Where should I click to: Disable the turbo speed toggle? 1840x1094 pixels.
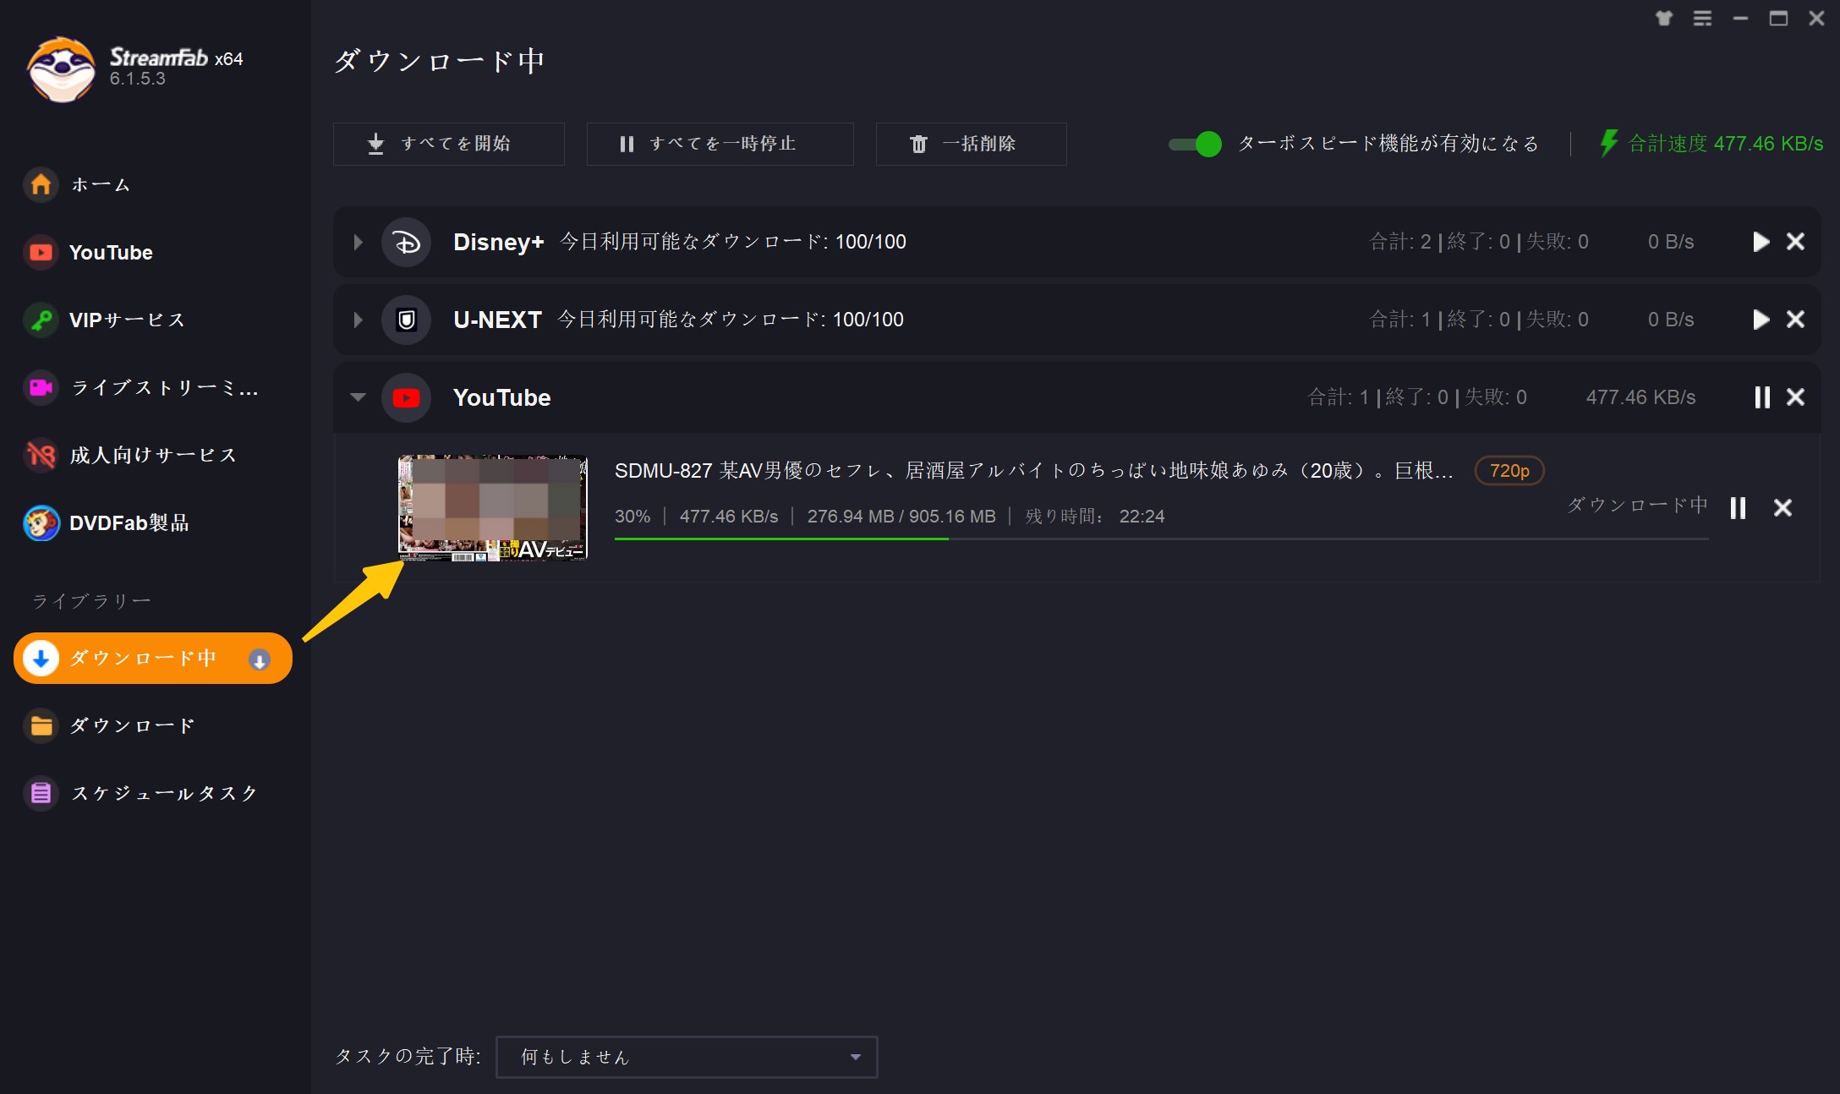click(1195, 144)
